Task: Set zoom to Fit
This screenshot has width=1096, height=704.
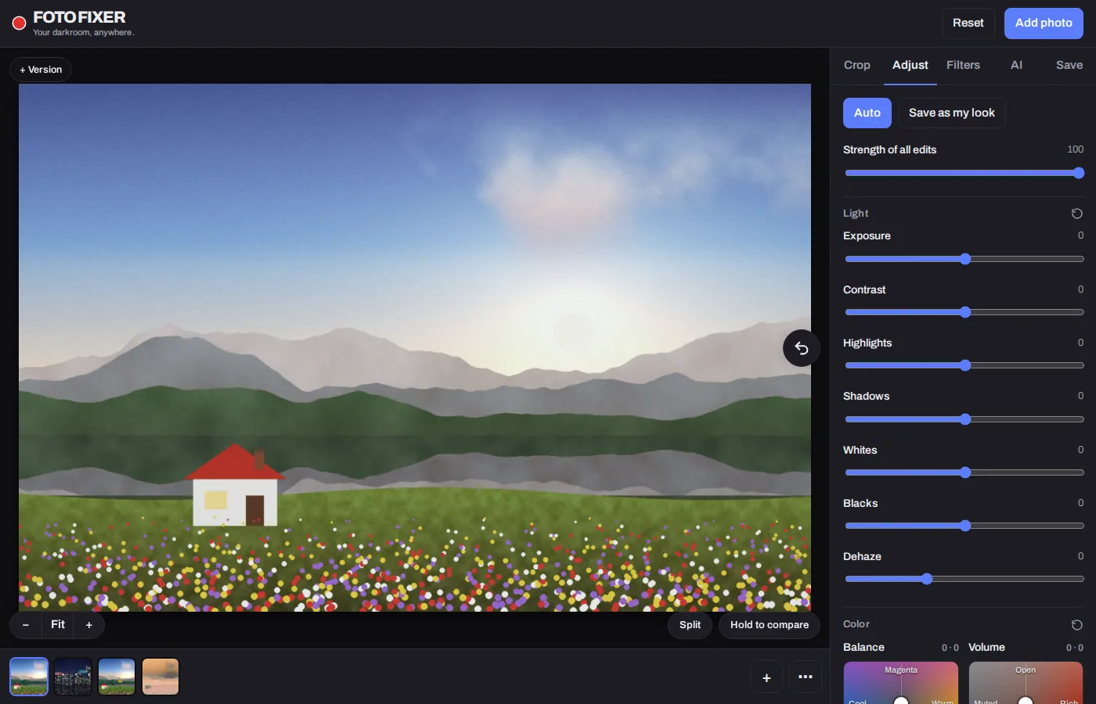Action: (58, 625)
